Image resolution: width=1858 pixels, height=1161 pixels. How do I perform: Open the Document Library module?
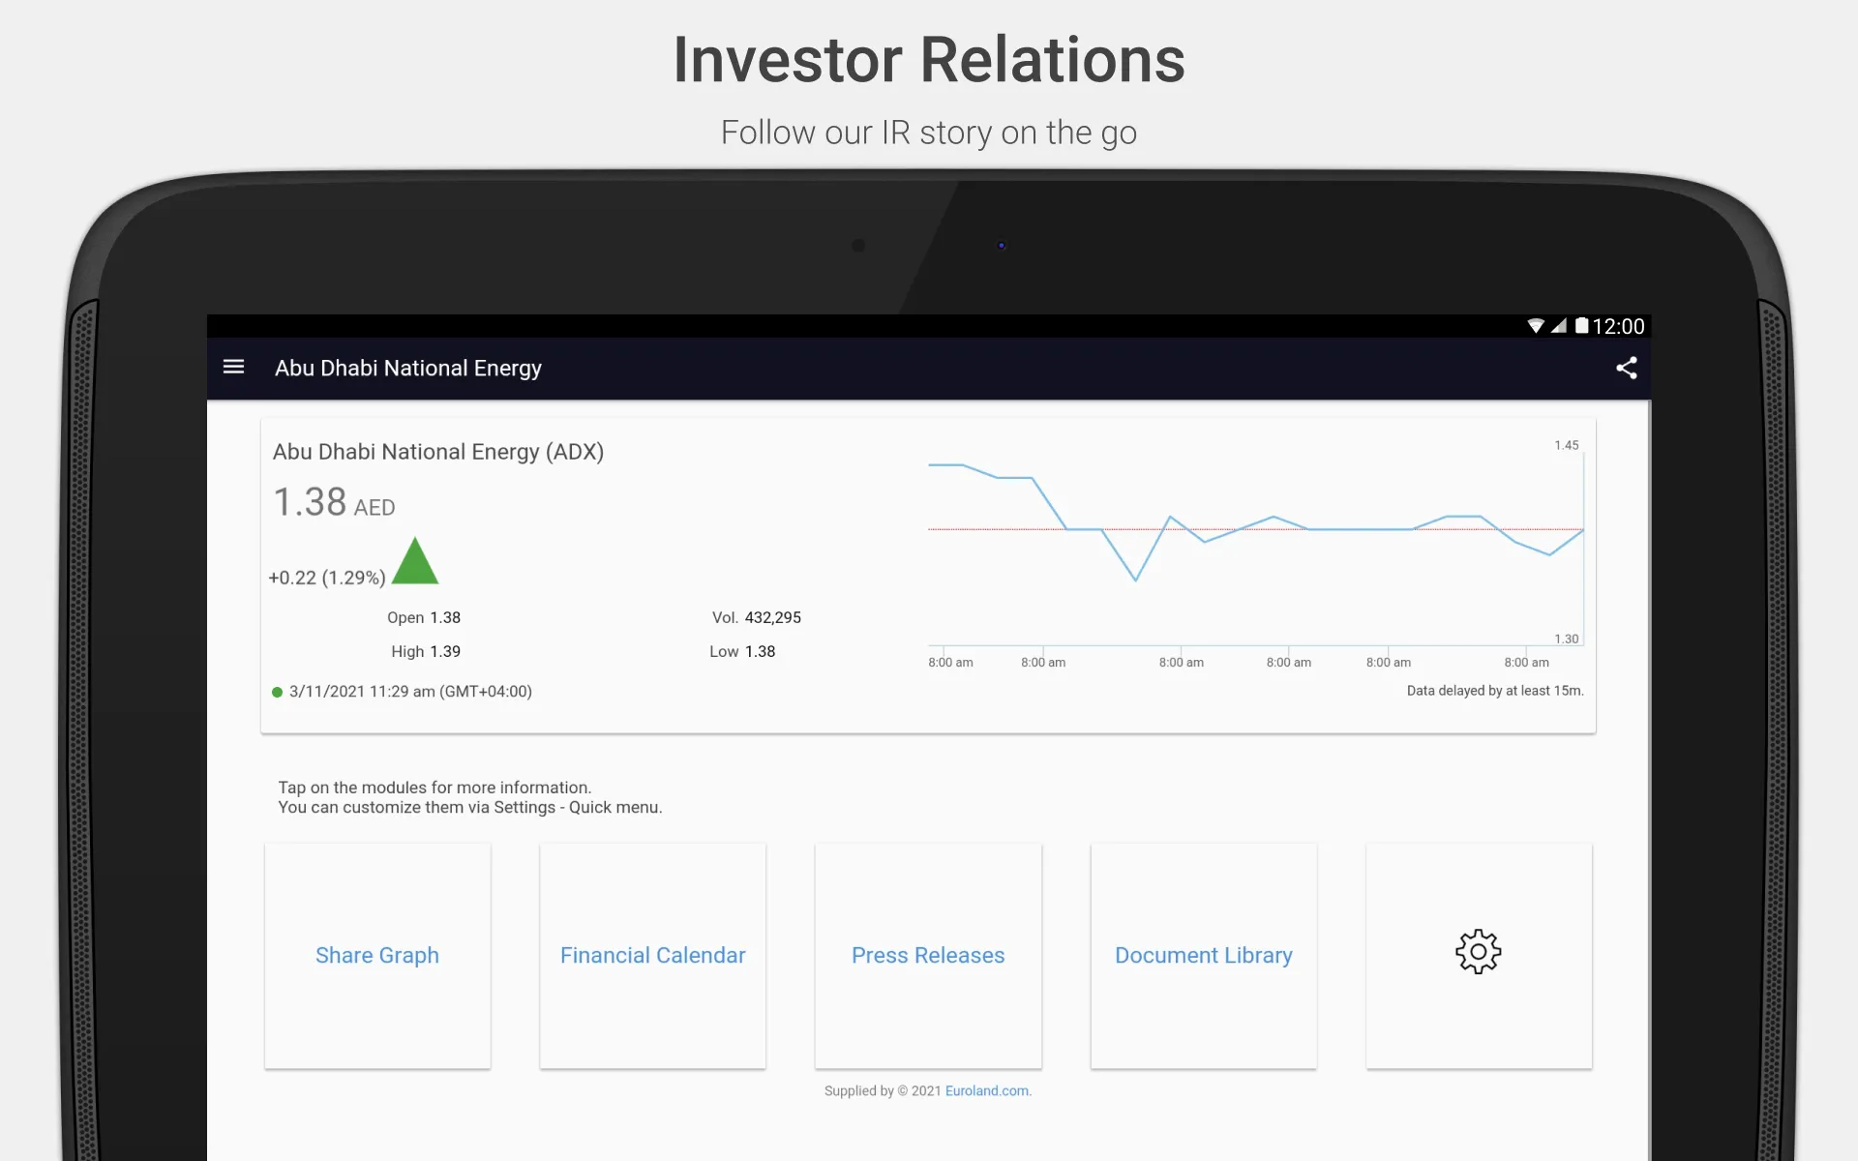click(x=1203, y=955)
